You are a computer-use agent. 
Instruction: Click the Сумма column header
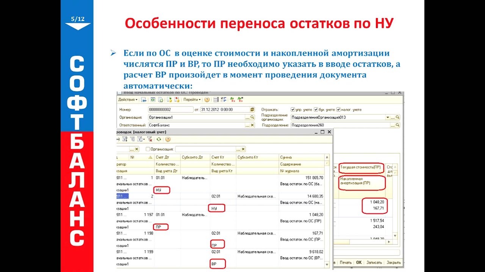(x=302, y=157)
